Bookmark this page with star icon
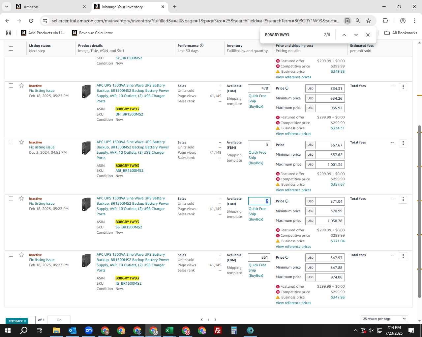This screenshot has height=337, width=422. 369,21
